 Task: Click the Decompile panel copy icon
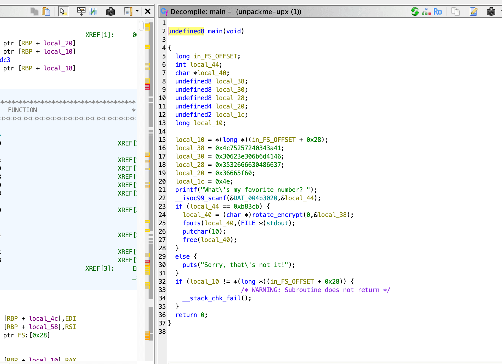click(x=455, y=11)
